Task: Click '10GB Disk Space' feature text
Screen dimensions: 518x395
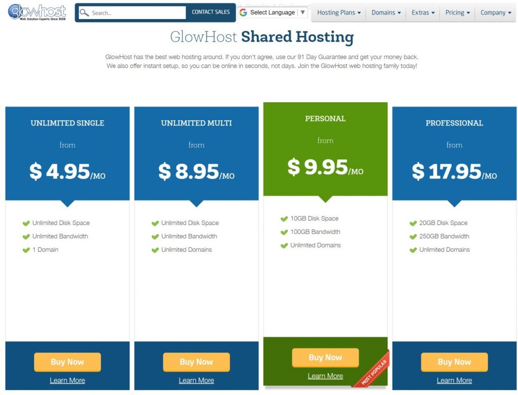Action: pyautogui.click(x=315, y=218)
